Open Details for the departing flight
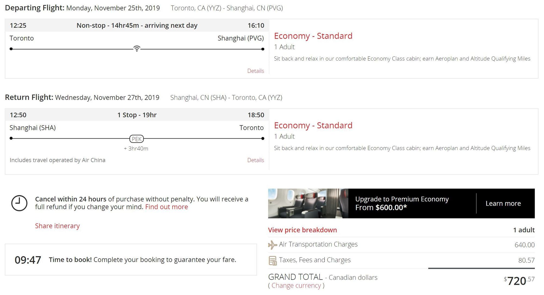Screen dimensions: 544x295 pyautogui.click(x=256, y=71)
